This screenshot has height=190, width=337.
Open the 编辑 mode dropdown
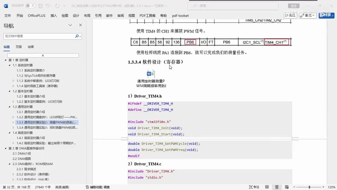pos(308,15)
